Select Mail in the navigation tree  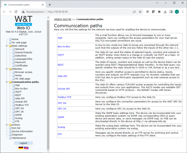tap(17, 85)
